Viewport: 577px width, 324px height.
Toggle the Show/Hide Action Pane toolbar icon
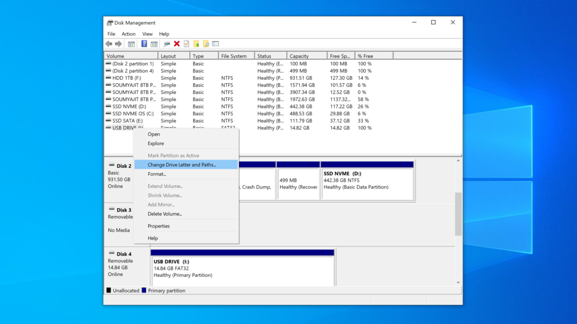click(154, 44)
